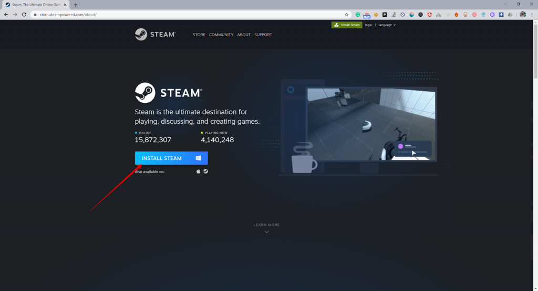Viewport: 538px width, 291px height.
Task: Click the Google Drive extension icon
Action: 510,15
